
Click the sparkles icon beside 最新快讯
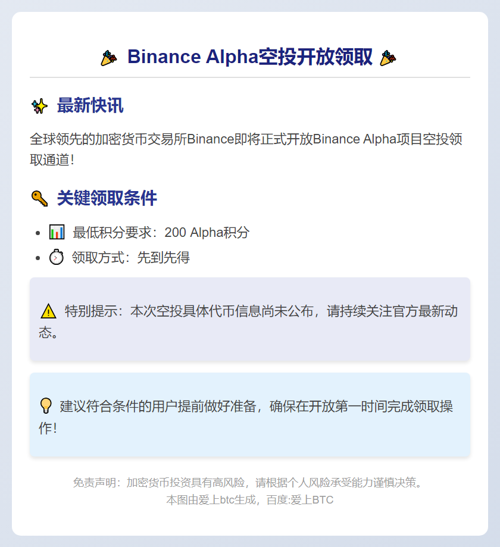[39, 107]
